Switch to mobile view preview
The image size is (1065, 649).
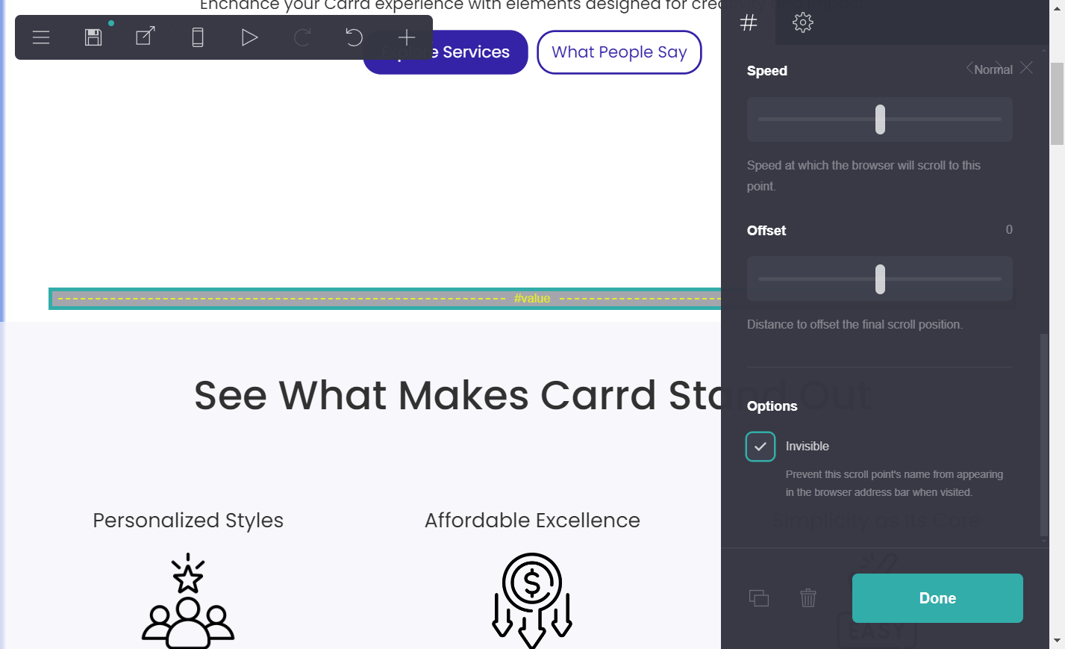198,37
